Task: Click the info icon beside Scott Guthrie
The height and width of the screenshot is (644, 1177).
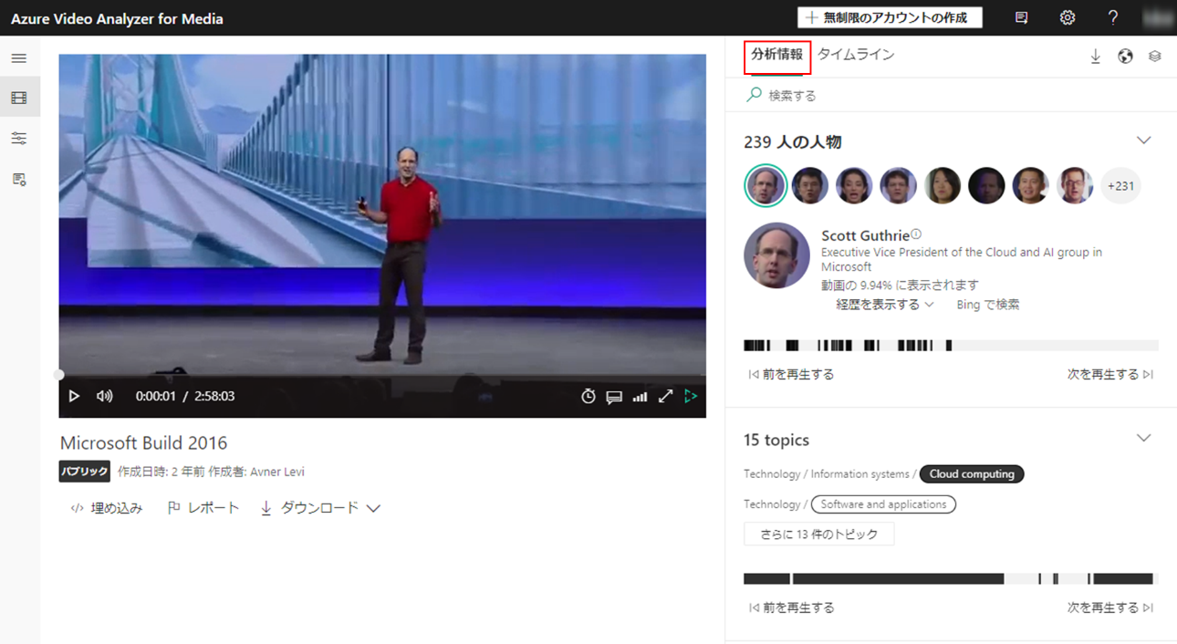Action: coord(916,234)
